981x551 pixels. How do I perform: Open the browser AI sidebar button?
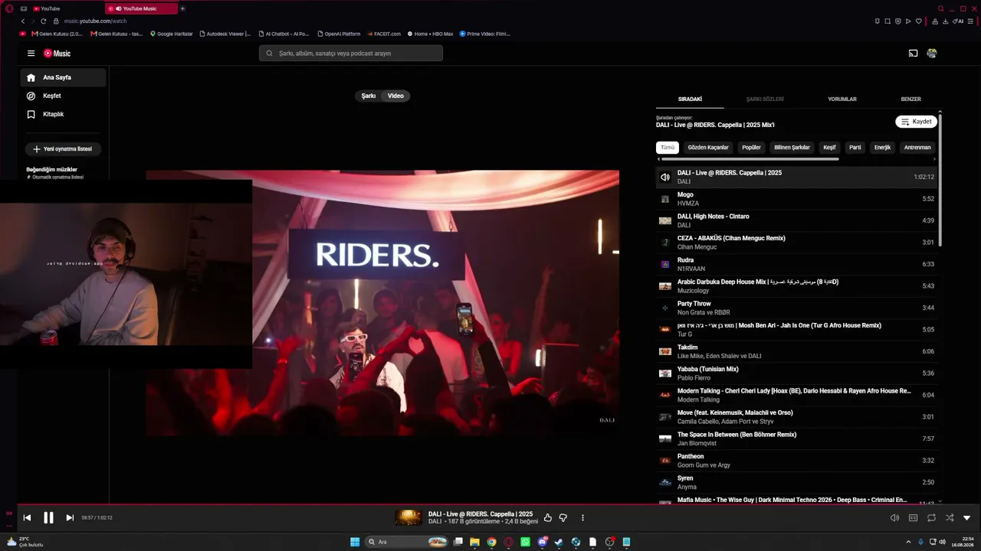(x=958, y=21)
